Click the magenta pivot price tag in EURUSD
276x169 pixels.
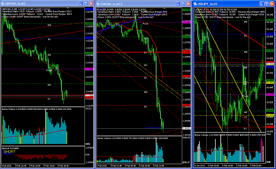(x=186, y=22)
